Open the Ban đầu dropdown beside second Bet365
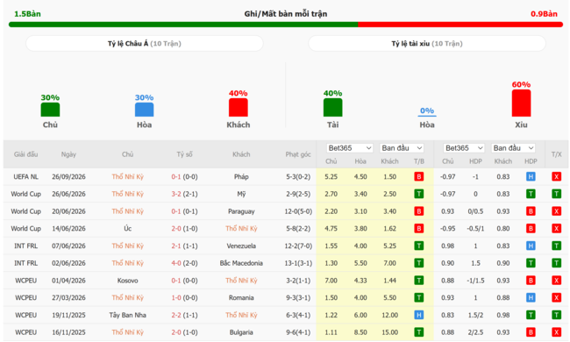The width and height of the screenshot is (570, 342). 513,148
